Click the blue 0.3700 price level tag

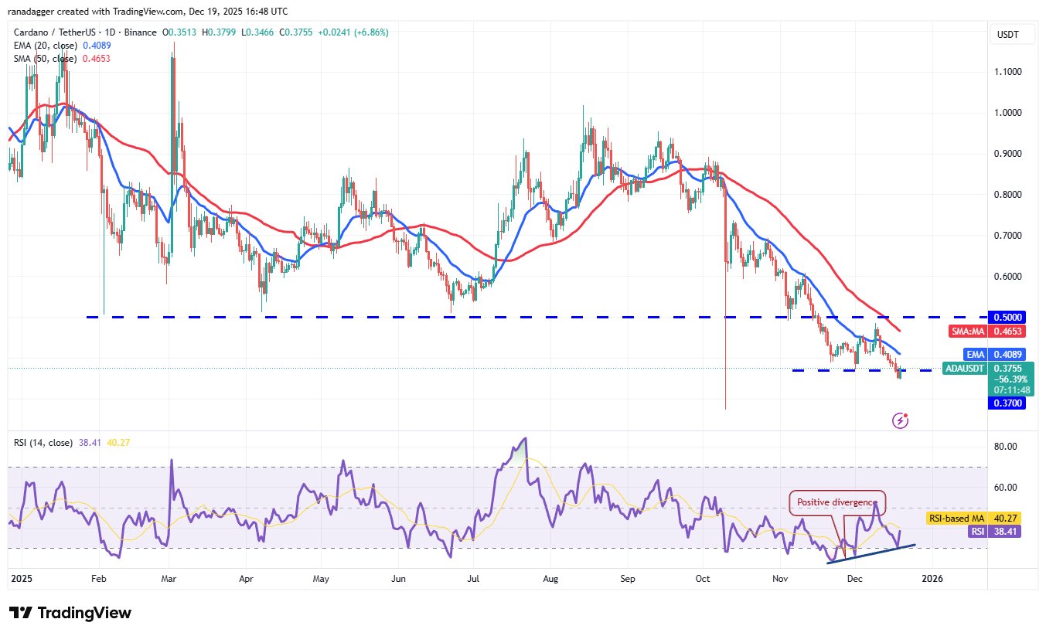(1009, 403)
